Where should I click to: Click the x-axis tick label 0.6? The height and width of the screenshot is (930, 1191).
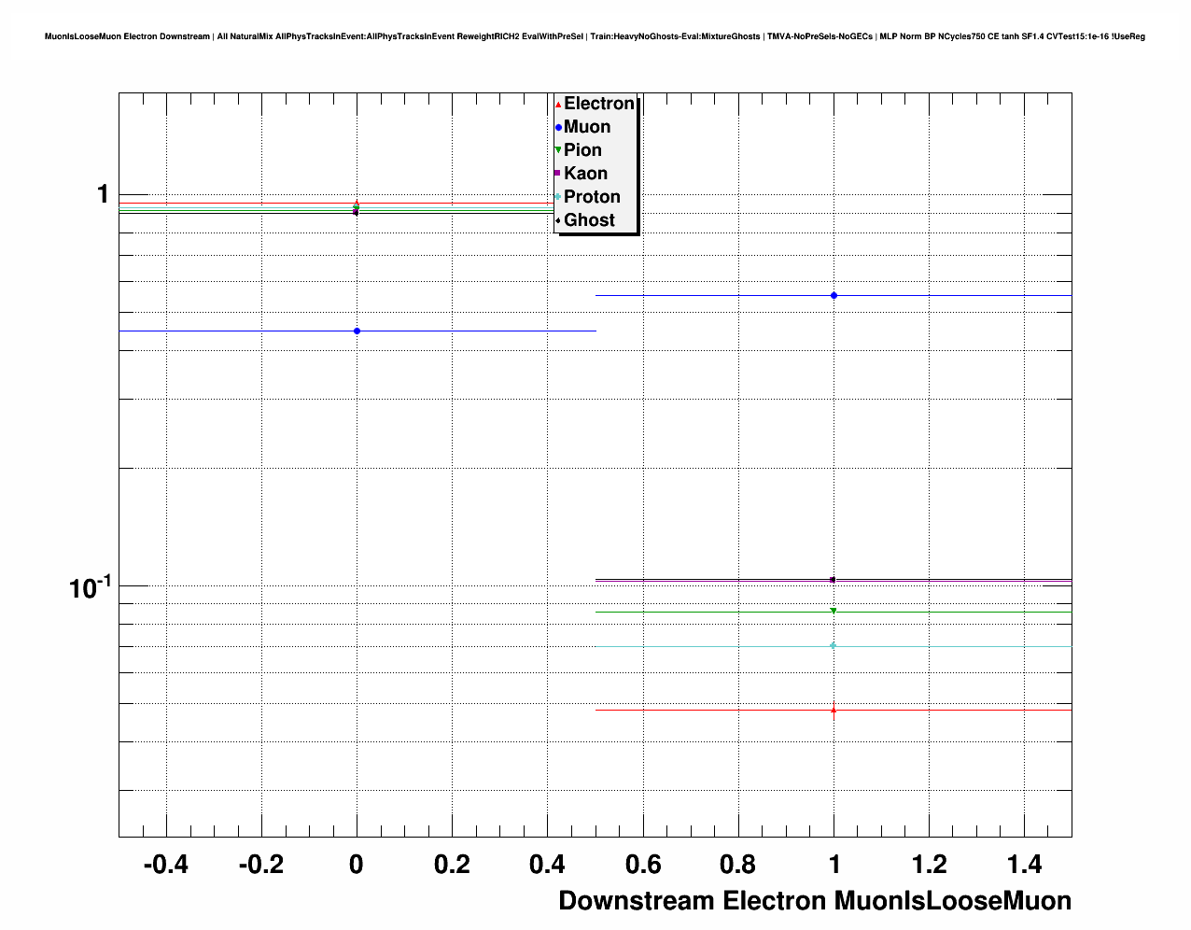click(643, 865)
